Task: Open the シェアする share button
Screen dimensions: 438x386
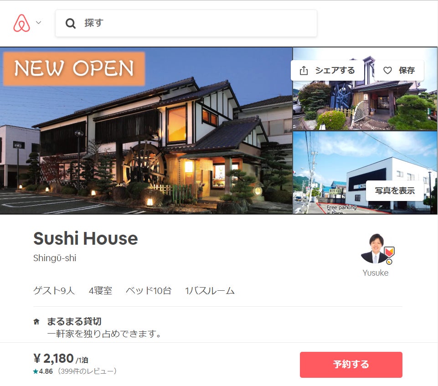Action: (x=327, y=70)
